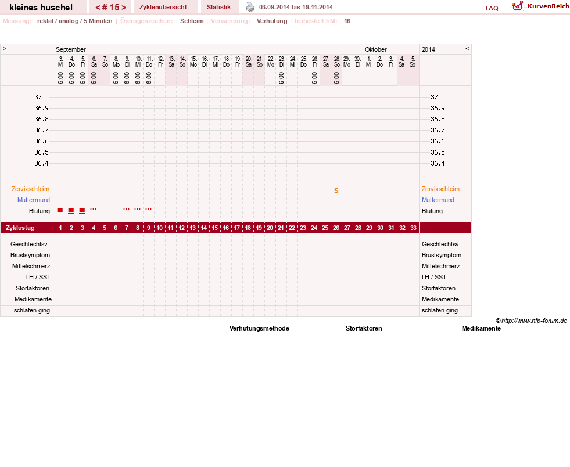This screenshot has width=570, height=467.
Task: Click the früheste 1.hM value 16
Action: tap(347, 21)
